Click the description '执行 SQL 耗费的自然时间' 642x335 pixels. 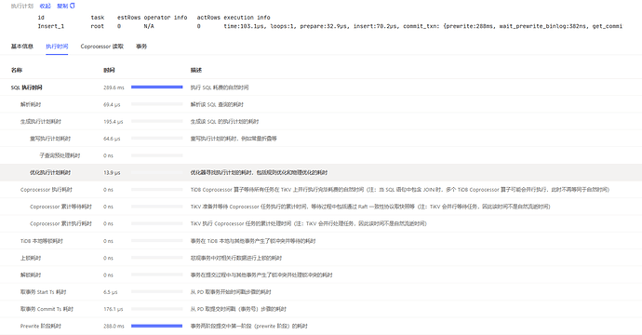(x=220, y=87)
